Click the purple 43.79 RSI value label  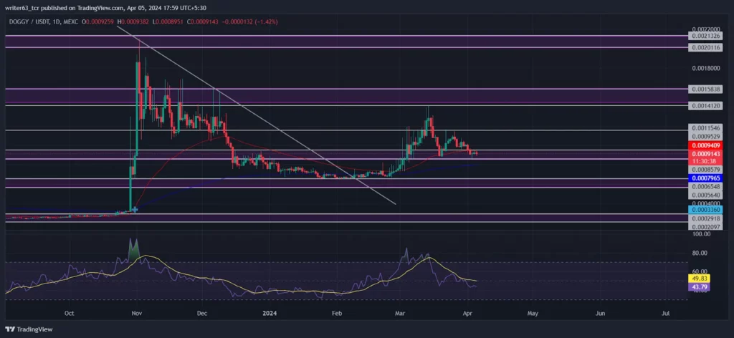coord(698,286)
